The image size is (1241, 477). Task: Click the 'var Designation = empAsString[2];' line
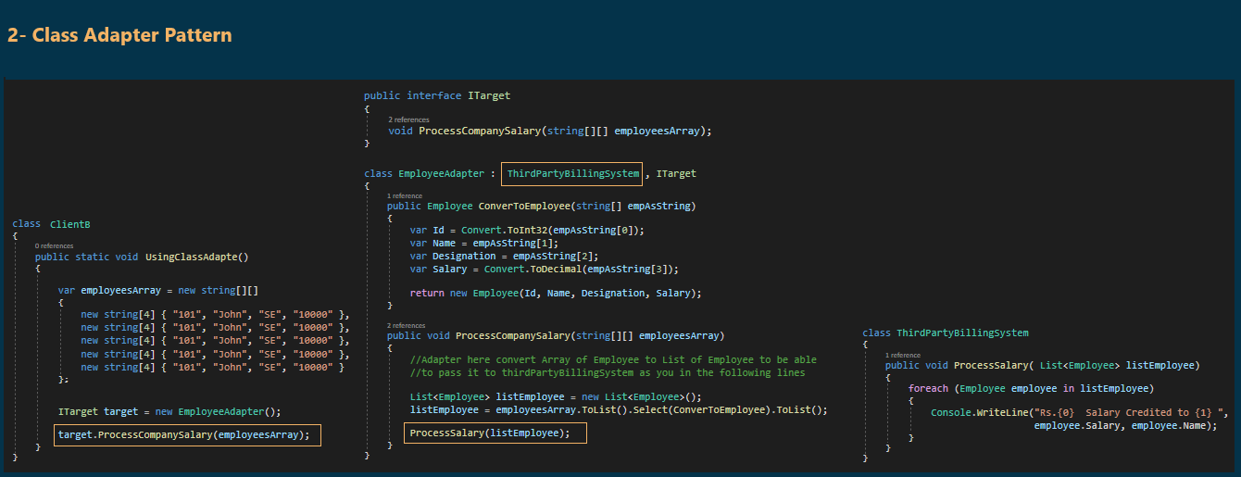click(504, 256)
